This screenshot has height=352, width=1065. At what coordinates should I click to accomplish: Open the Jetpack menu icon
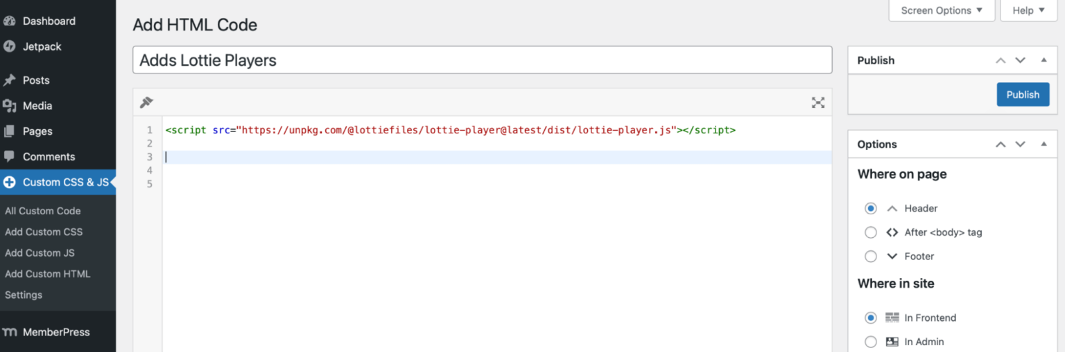10,47
